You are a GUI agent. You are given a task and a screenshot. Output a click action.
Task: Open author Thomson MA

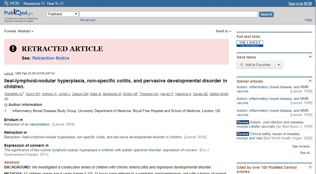click(x=149, y=94)
